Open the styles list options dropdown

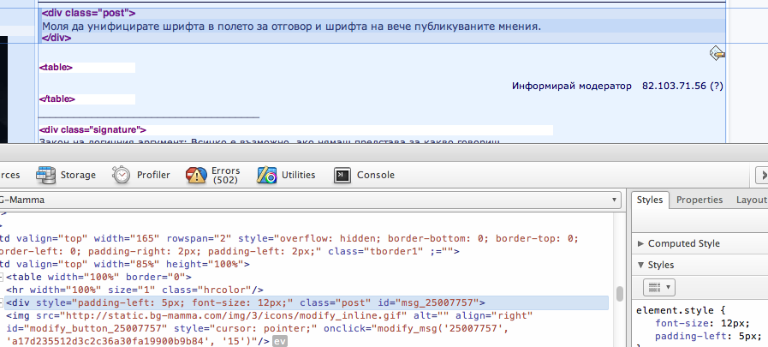(658, 287)
